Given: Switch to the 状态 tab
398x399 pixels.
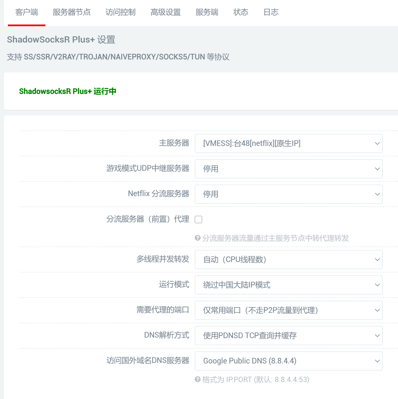Looking at the screenshot, I should [241, 12].
